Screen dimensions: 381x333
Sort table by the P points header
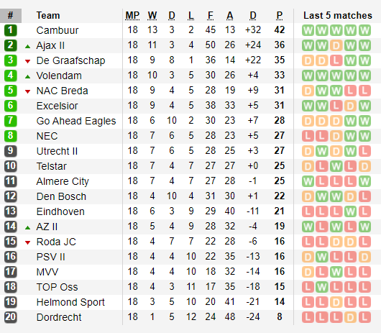[280, 16]
